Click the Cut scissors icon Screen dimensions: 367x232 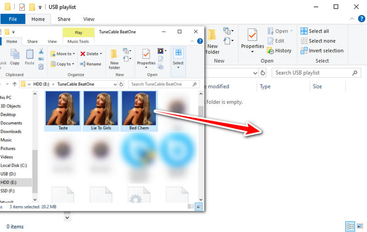pyautogui.click(x=41, y=51)
